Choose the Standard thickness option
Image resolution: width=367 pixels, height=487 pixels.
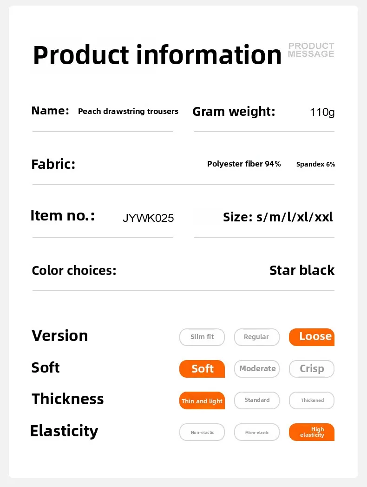coord(257,400)
